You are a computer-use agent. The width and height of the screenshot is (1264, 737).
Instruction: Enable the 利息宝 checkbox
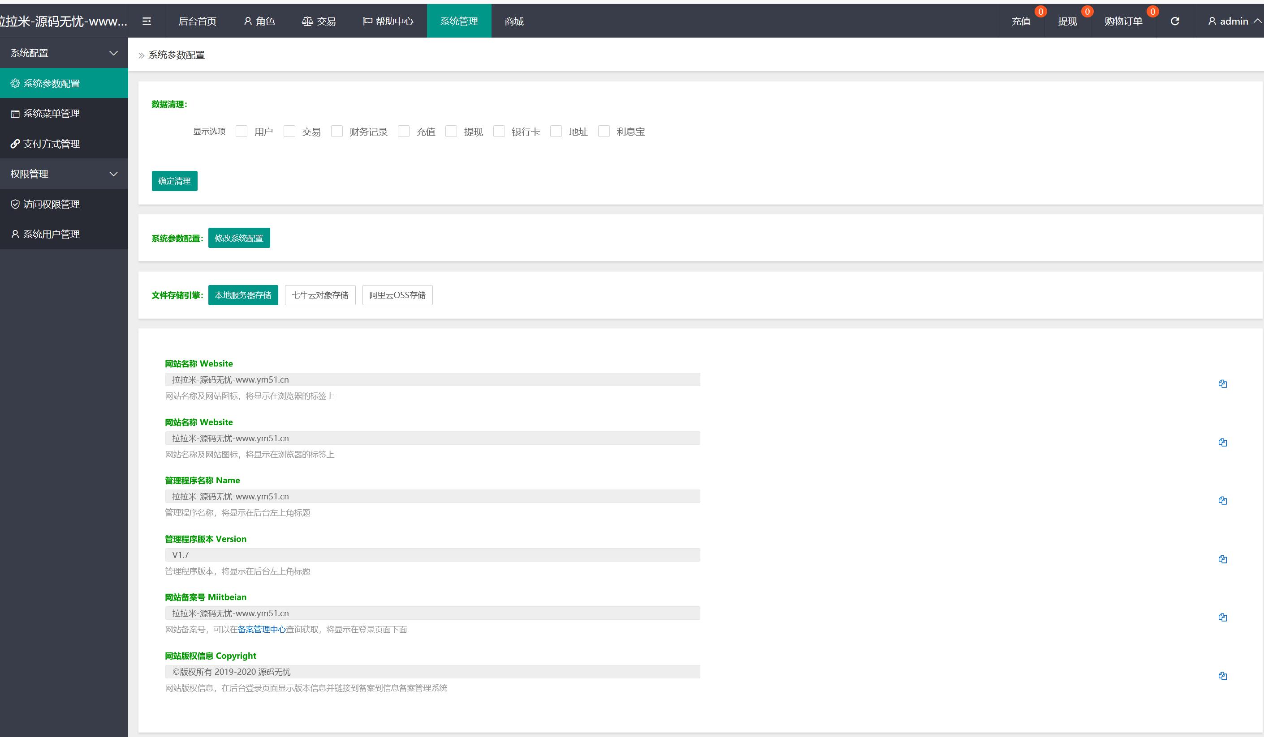click(x=604, y=131)
